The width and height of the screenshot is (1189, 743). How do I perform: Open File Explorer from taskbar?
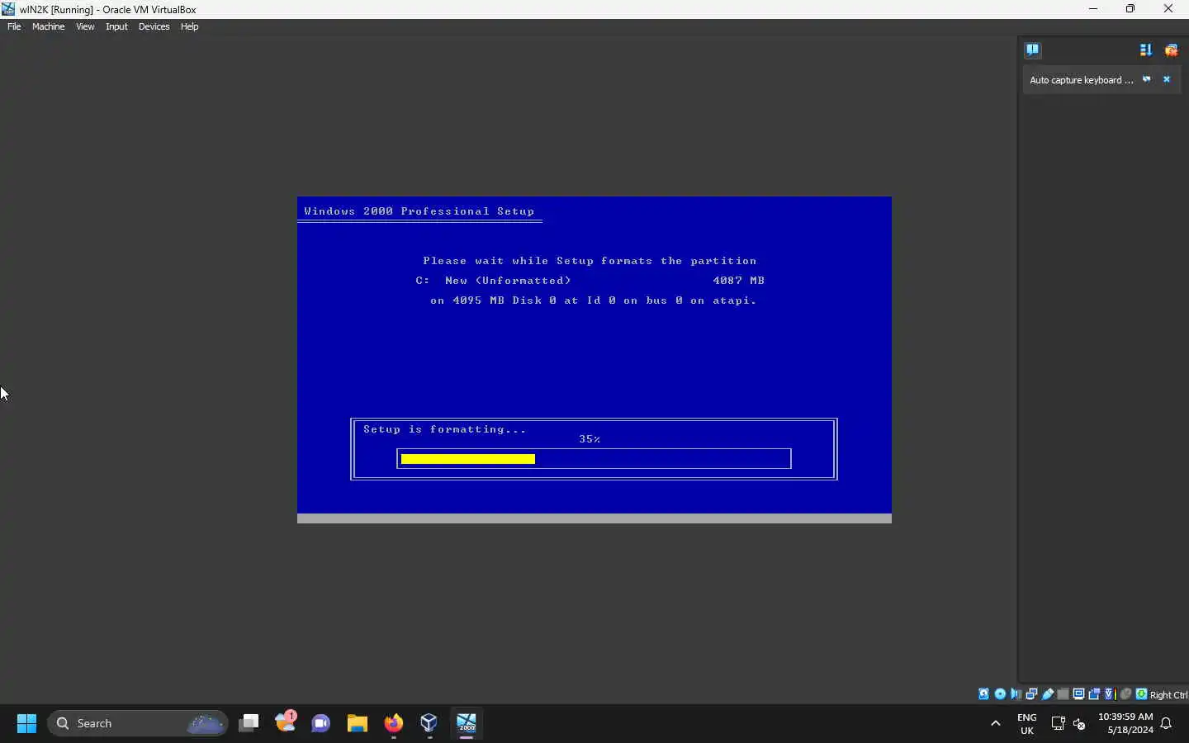pos(357,723)
